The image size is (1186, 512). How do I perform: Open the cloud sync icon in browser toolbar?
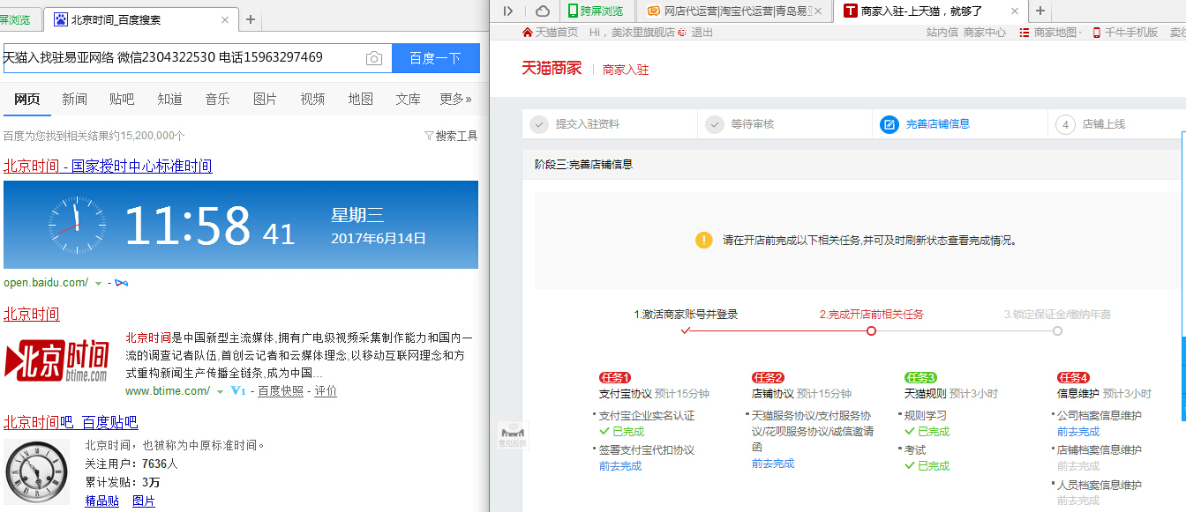click(x=543, y=11)
